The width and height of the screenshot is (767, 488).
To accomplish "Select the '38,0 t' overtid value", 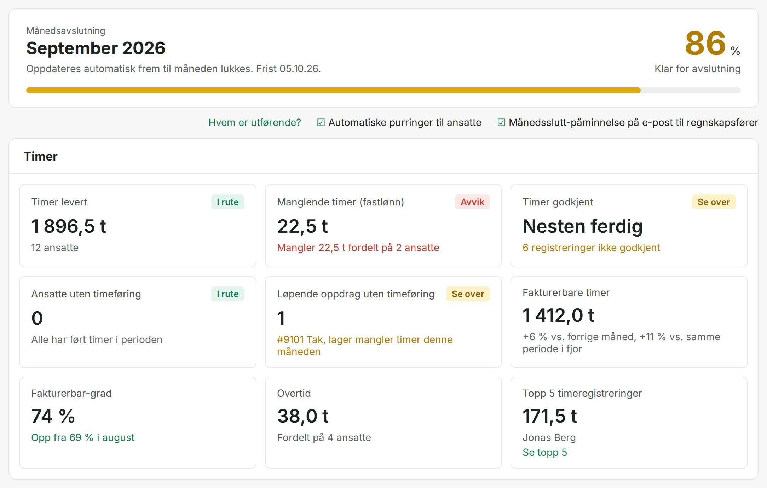I will coord(303,416).
